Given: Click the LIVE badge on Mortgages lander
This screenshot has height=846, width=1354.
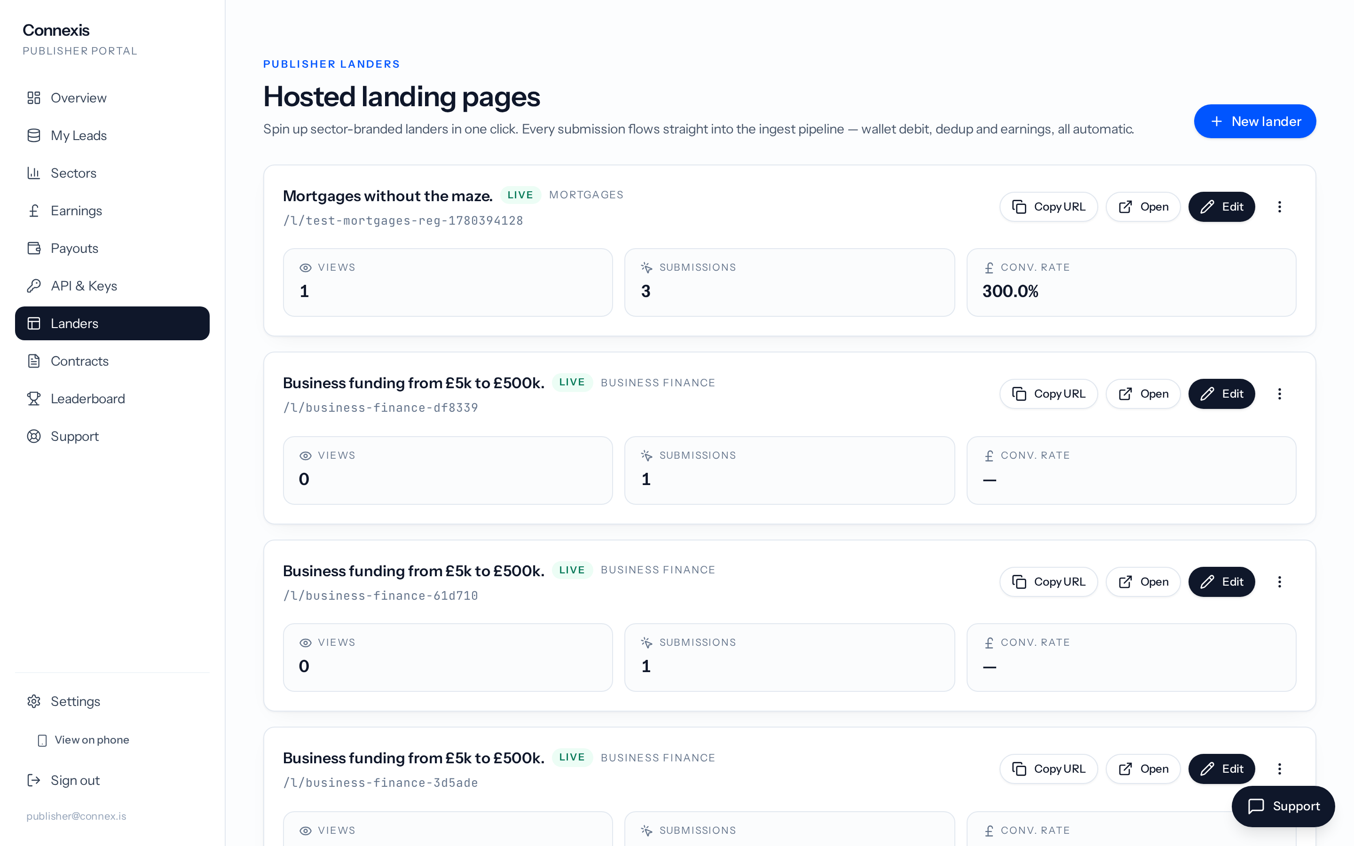Looking at the screenshot, I should (x=520, y=195).
